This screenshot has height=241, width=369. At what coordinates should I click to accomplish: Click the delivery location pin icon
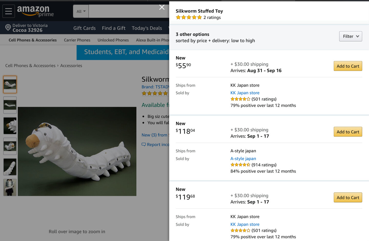tap(8, 27)
